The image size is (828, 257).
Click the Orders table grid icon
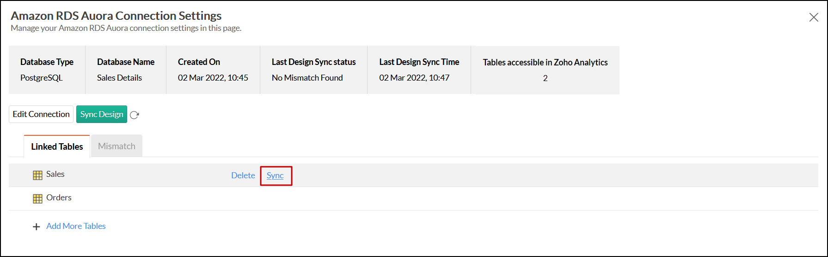(38, 199)
